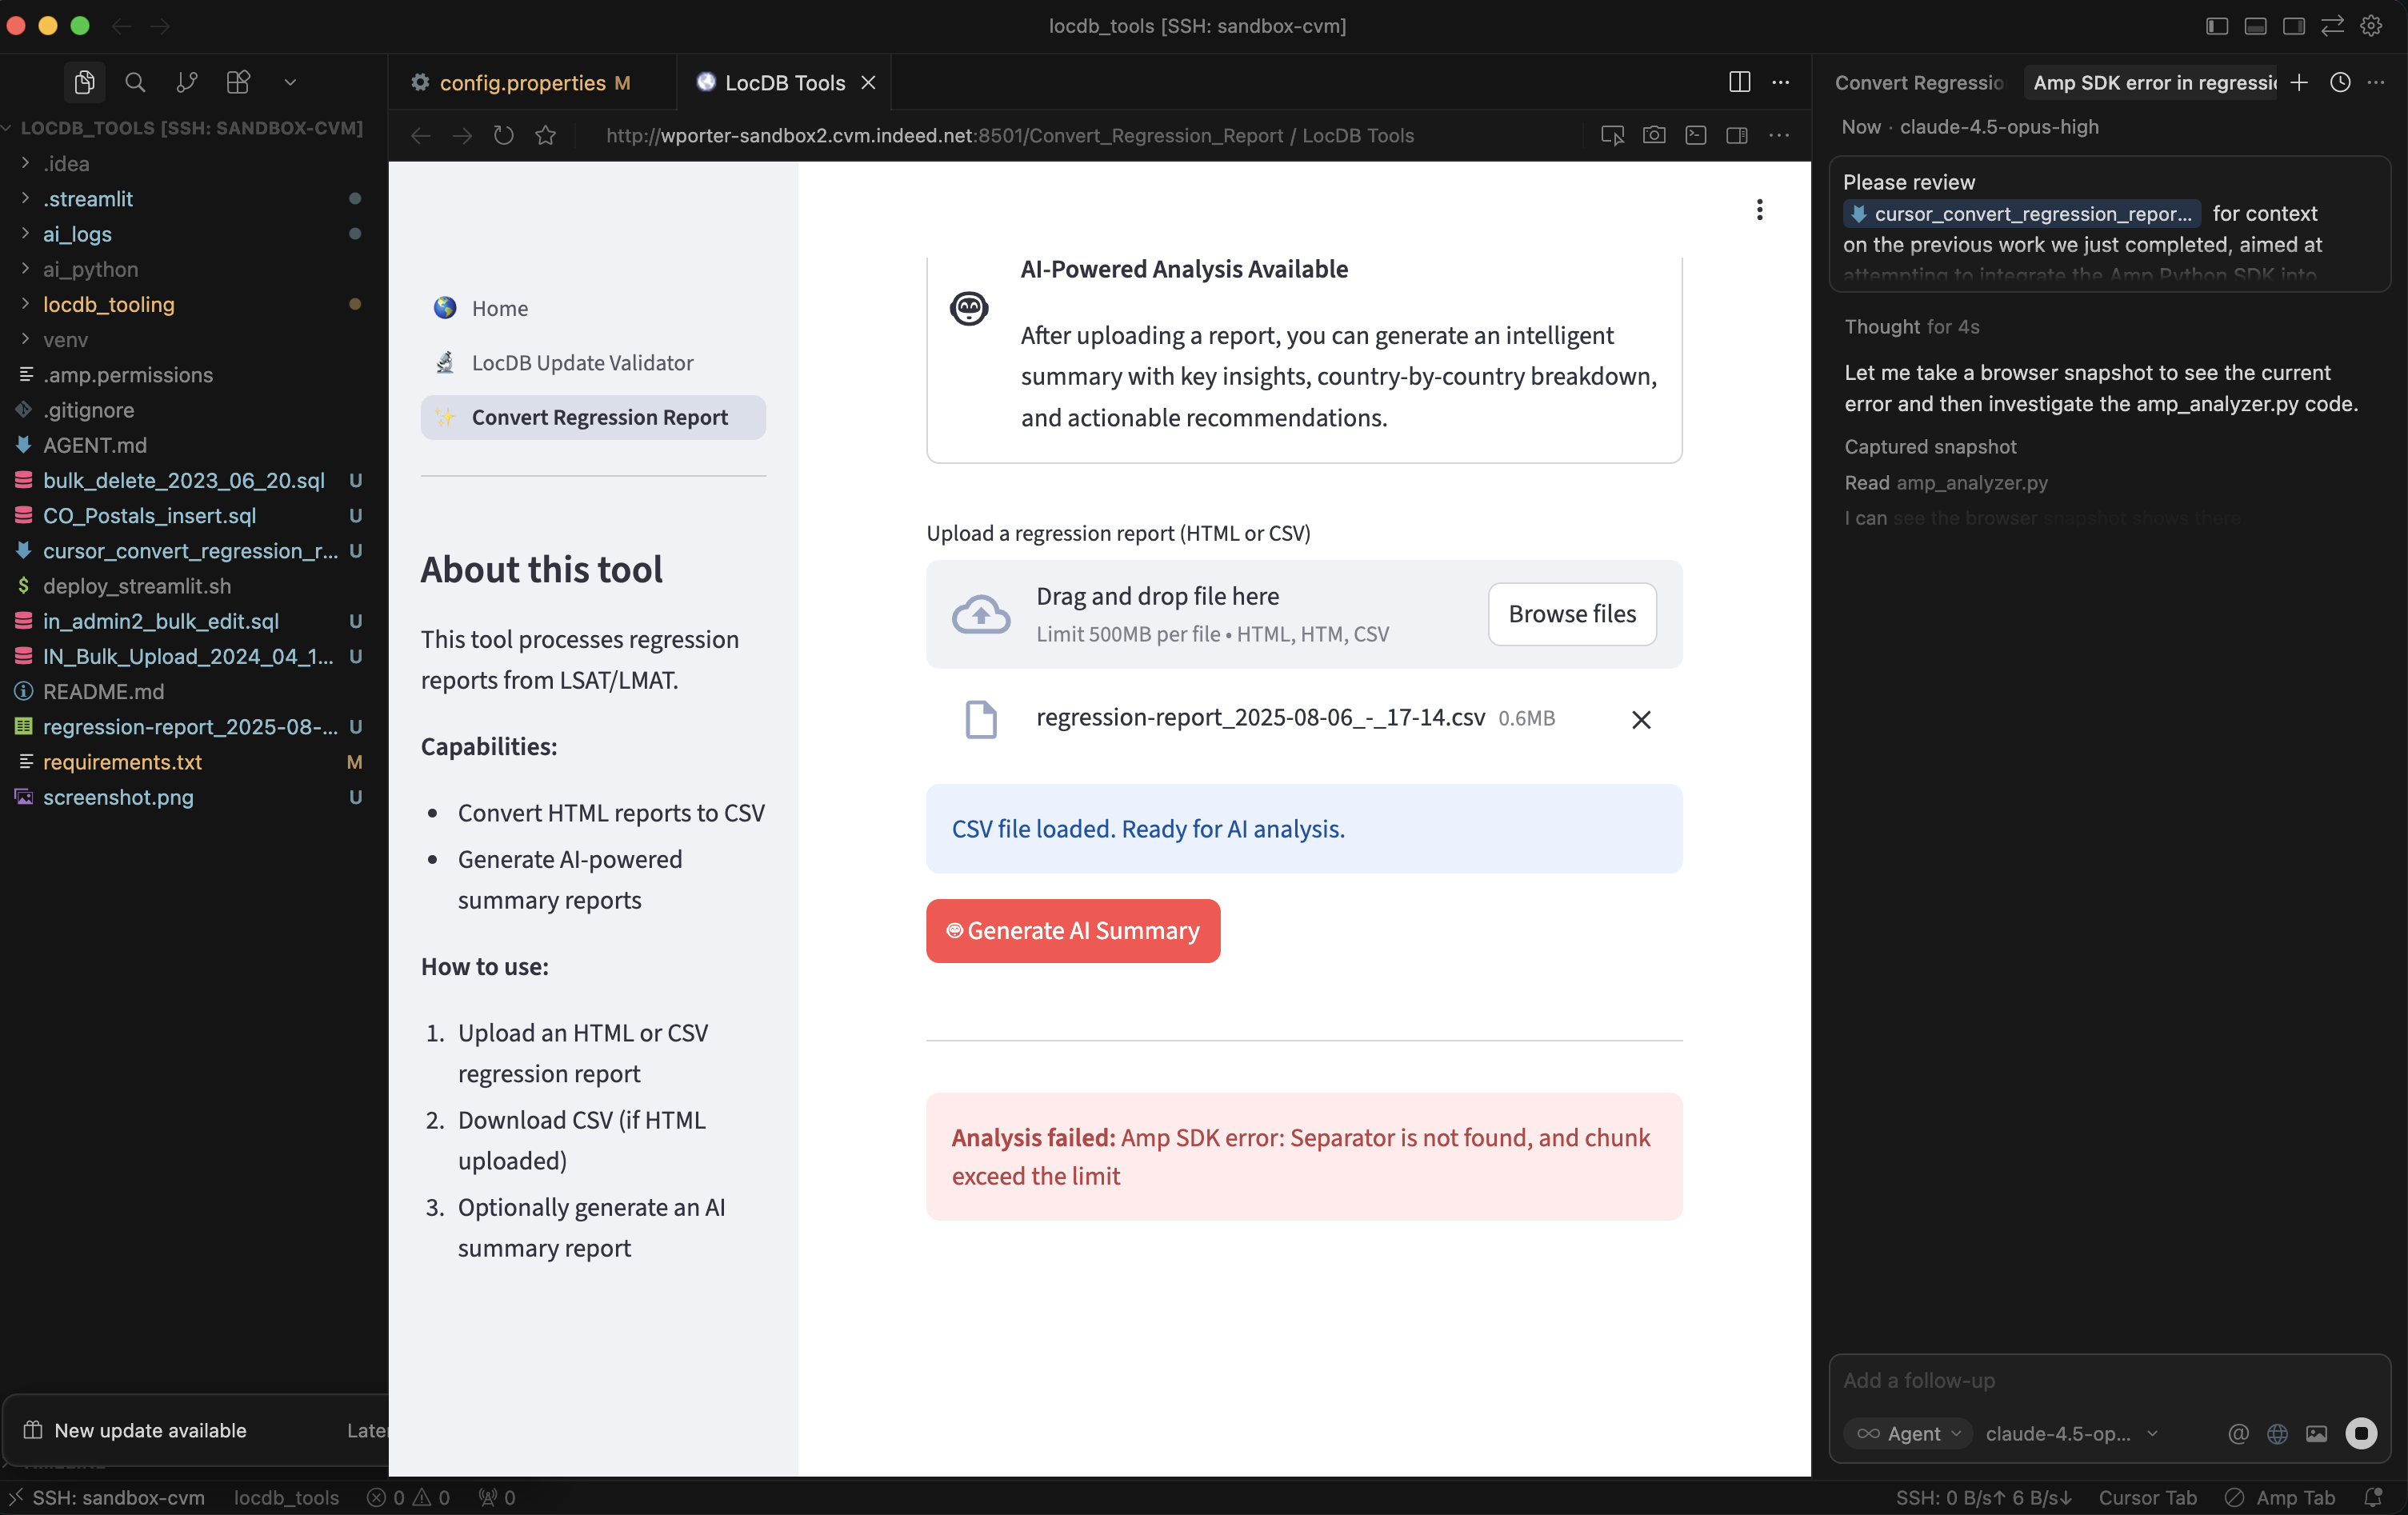Open the Search icon in sidebar
The image size is (2408, 1515).
pyautogui.click(x=135, y=82)
